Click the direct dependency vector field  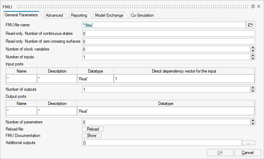pyautogui.click(x=184, y=79)
